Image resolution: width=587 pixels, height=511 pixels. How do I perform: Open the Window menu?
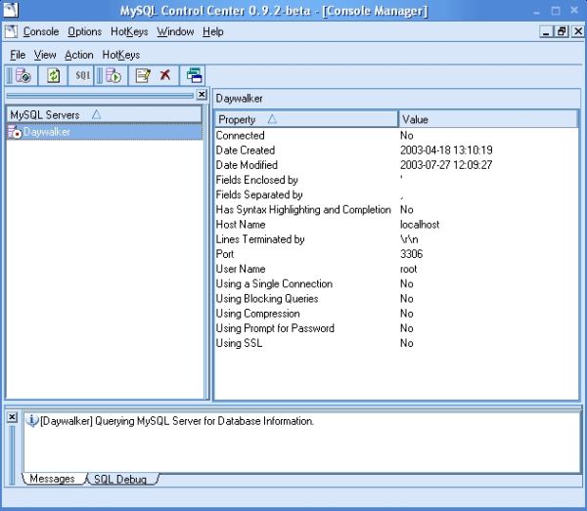175,32
